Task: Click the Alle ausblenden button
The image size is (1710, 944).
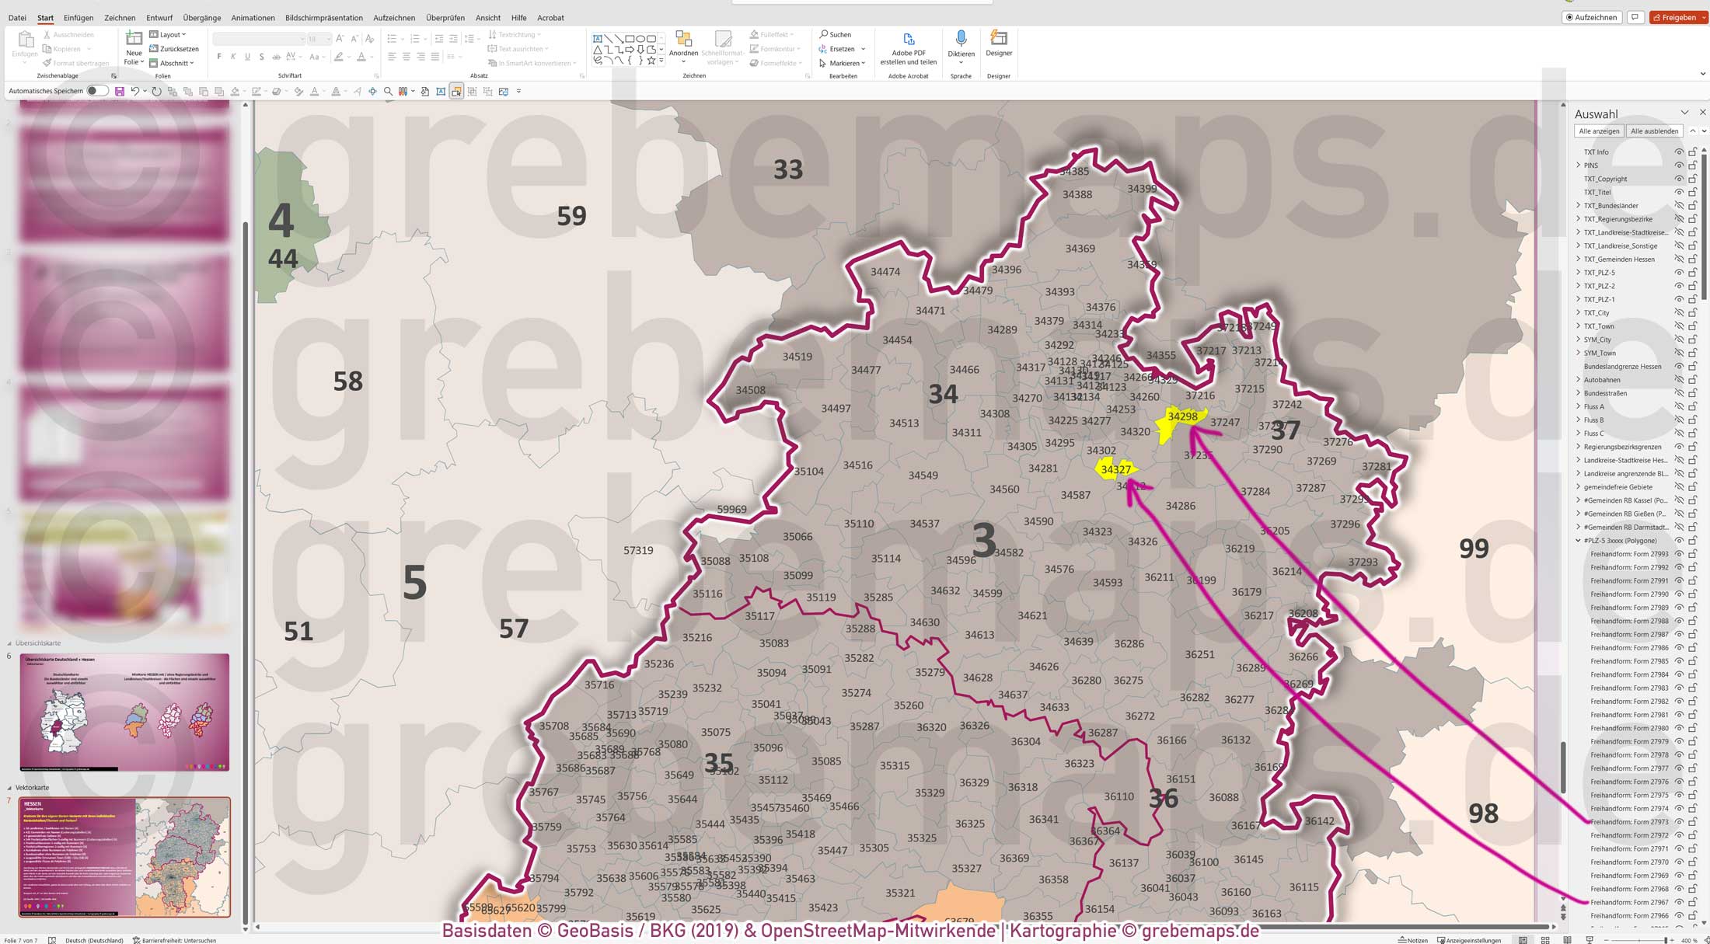Action: [x=1655, y=131]
